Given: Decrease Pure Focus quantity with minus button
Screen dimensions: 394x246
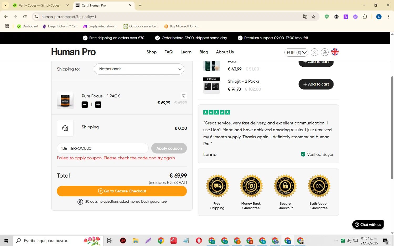Looking at the screenshot, I should click(x=85, y=104).
